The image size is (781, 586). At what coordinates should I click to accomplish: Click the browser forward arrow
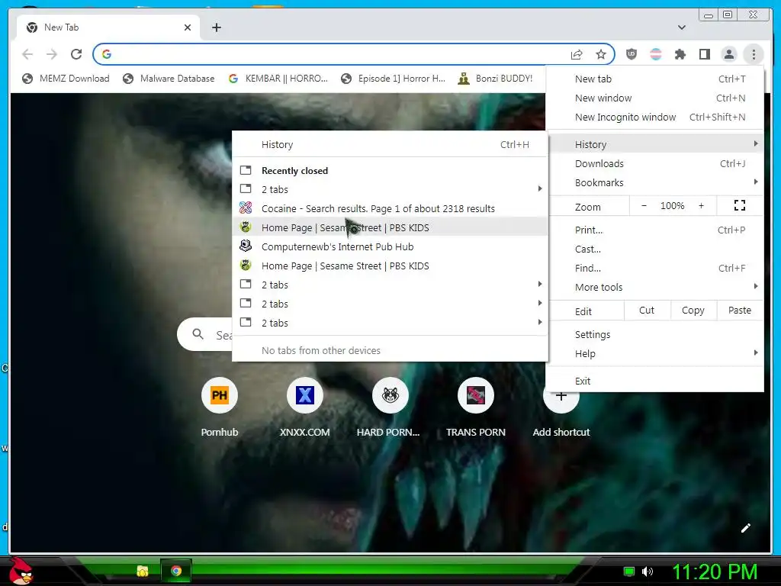pos(52,54)
